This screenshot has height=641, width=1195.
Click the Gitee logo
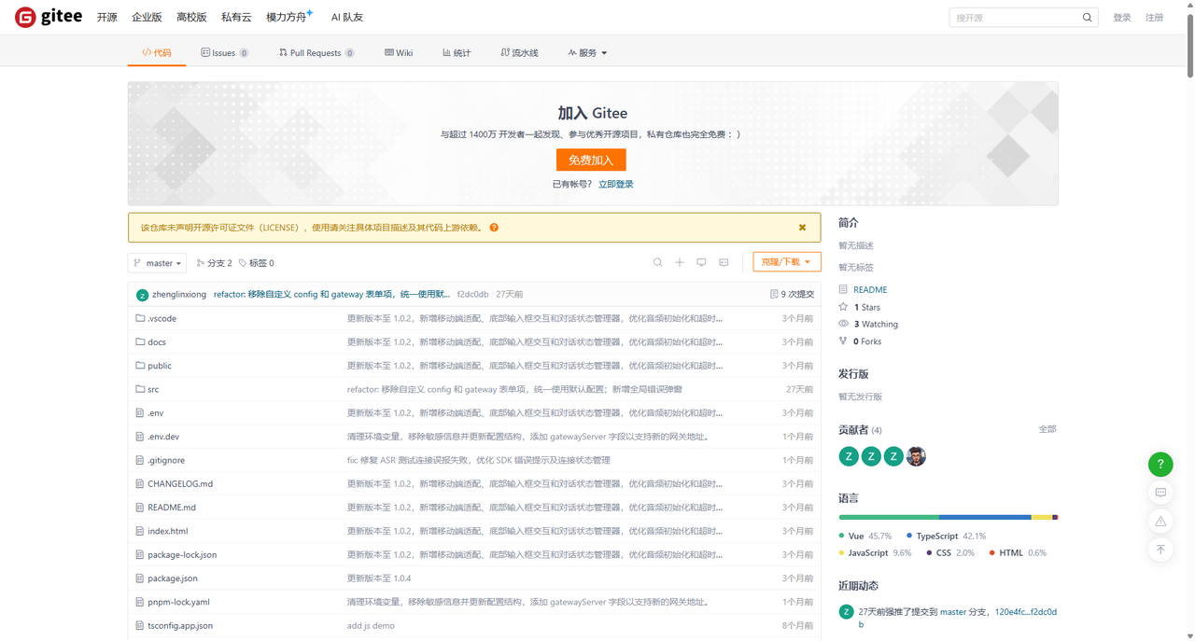(49, 17)
